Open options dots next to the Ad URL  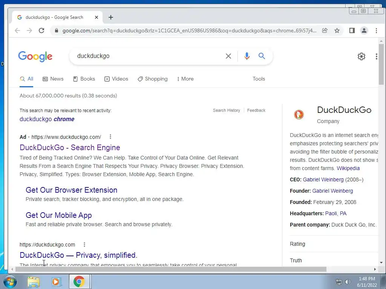(x=110, y=137)
